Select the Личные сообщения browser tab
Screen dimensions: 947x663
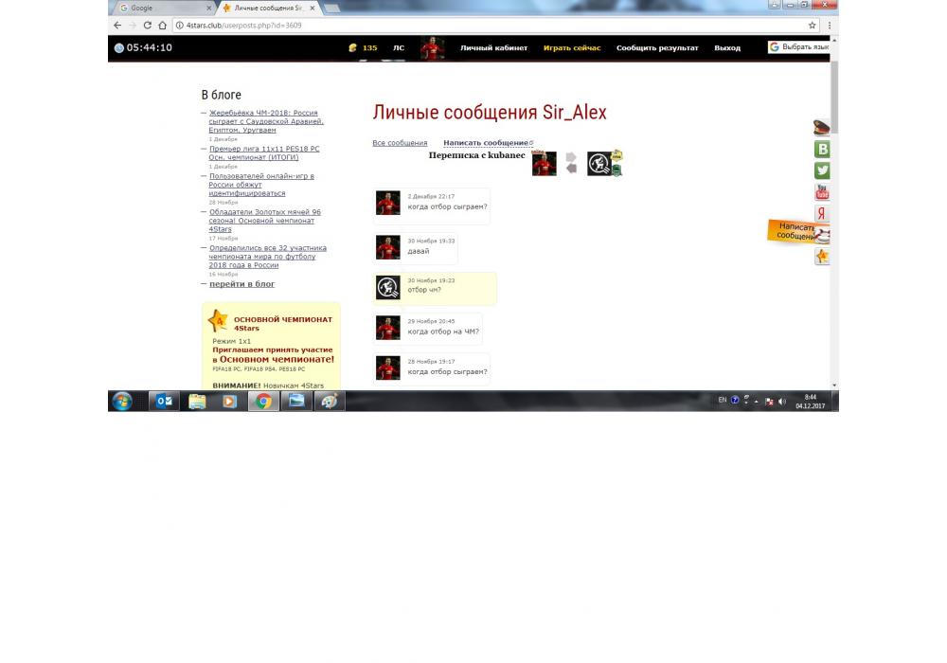(x=266, y=8)
